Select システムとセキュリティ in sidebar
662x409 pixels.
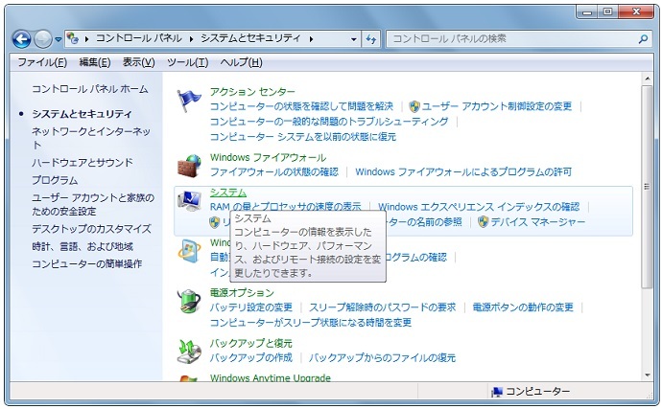(x=82, y=114)
